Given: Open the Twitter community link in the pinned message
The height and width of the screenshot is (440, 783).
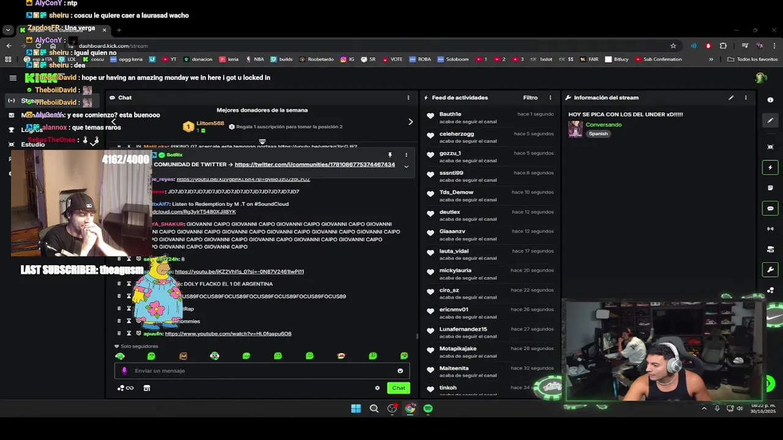Looking at the screenshot, I should 314,164.
